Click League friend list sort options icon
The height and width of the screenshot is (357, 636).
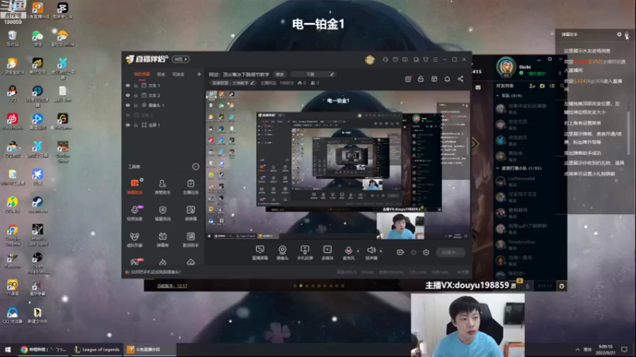click(x=552, y=86)
